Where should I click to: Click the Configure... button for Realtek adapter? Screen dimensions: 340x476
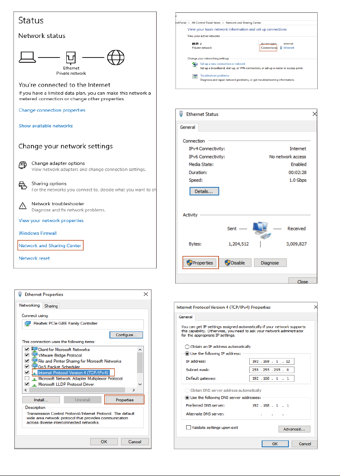(x=126, y=335)
